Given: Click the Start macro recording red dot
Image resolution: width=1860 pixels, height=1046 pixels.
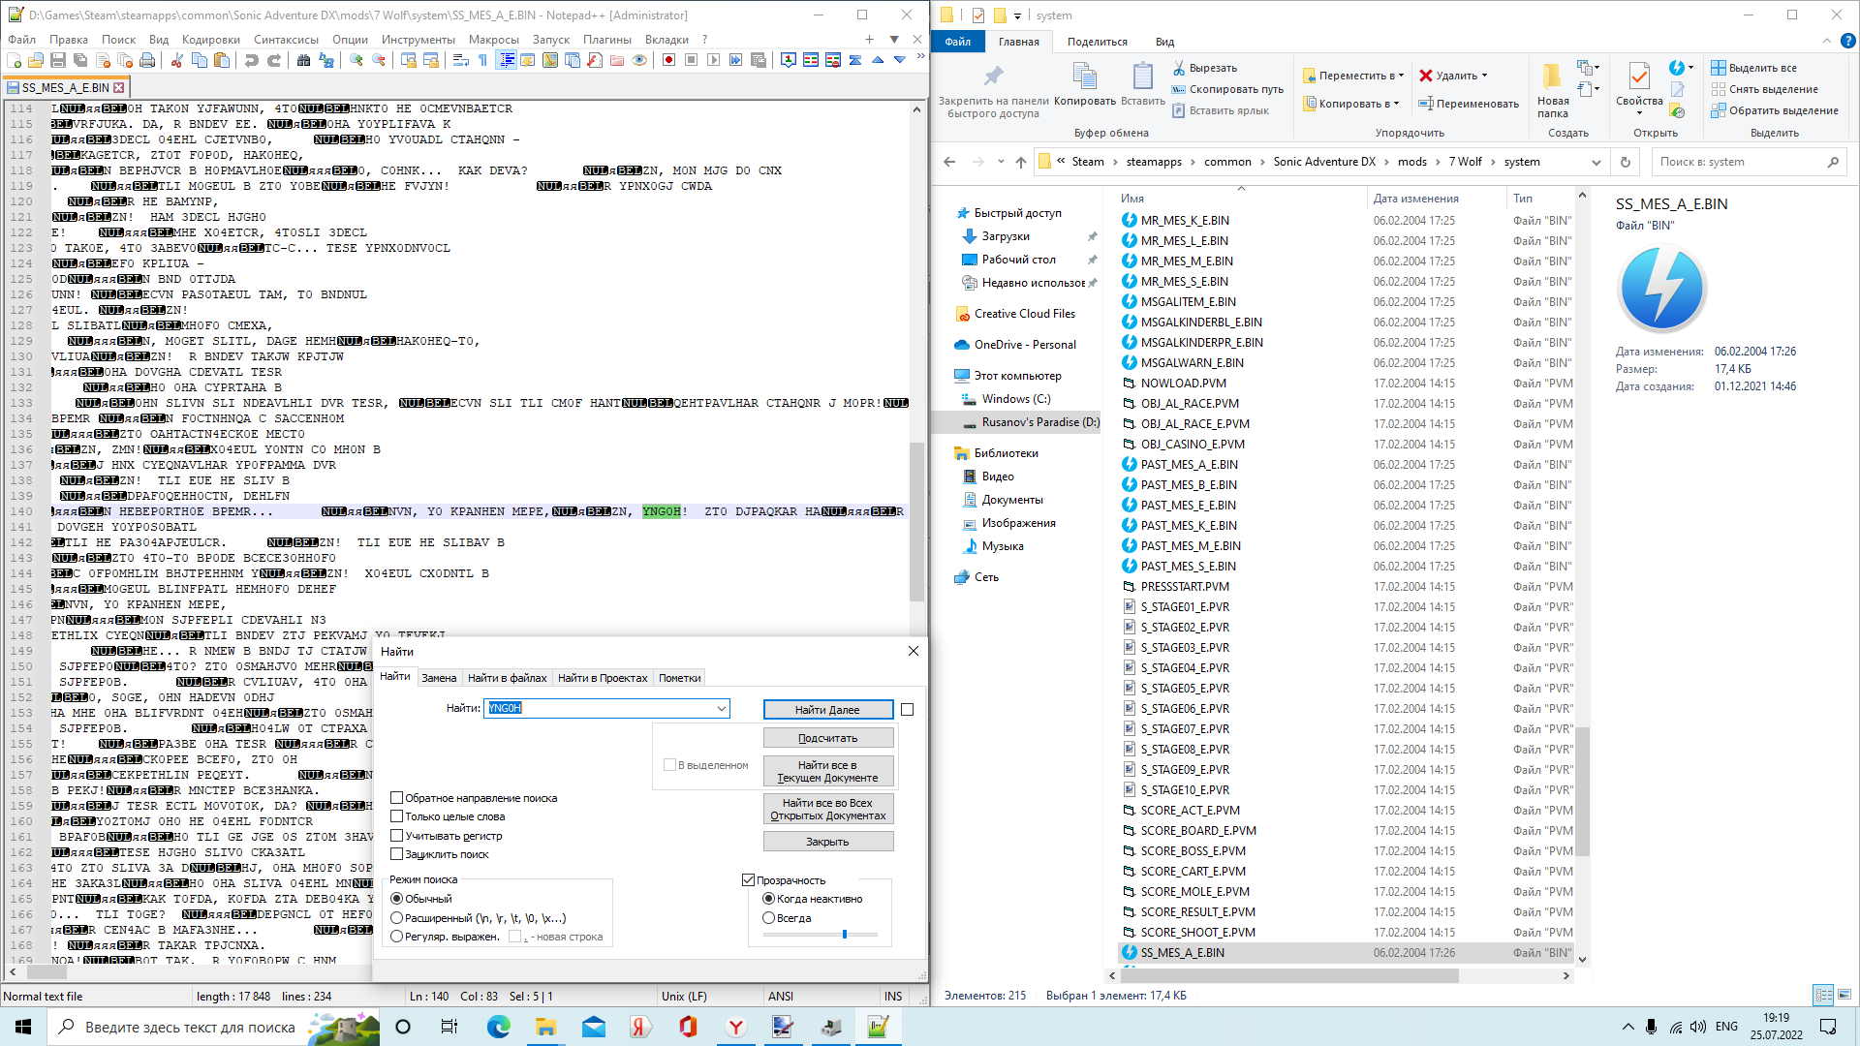Looking at the screenshot, I should tap(668, 60).
